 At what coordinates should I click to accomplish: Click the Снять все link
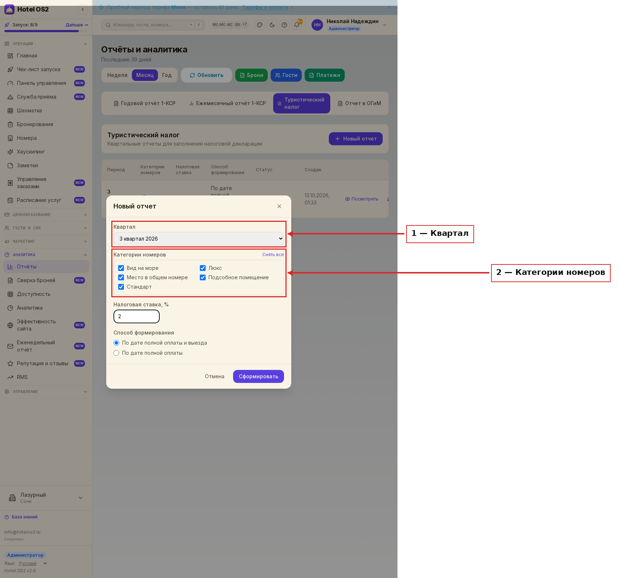pos(273,255)
